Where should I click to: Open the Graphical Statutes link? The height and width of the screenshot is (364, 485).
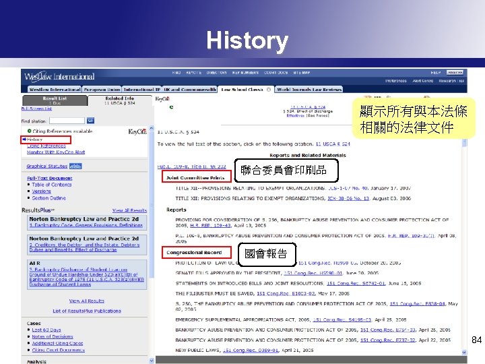pos(46,166)
